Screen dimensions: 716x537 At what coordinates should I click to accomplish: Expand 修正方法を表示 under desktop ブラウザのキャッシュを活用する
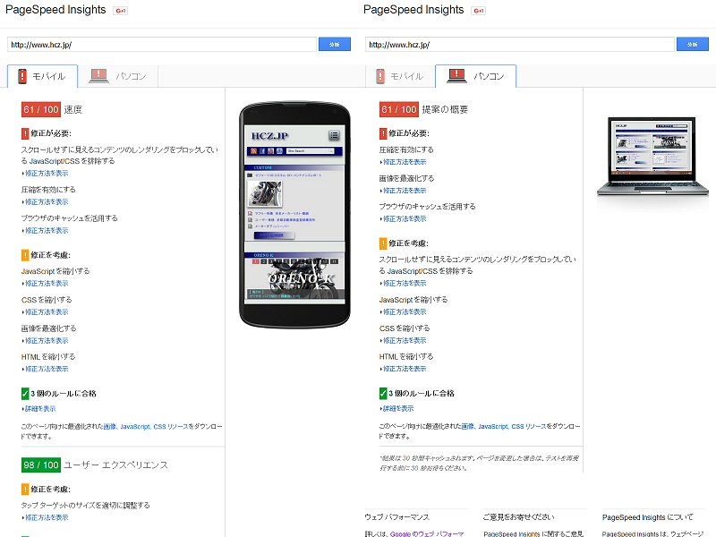[x=405, y=219]
